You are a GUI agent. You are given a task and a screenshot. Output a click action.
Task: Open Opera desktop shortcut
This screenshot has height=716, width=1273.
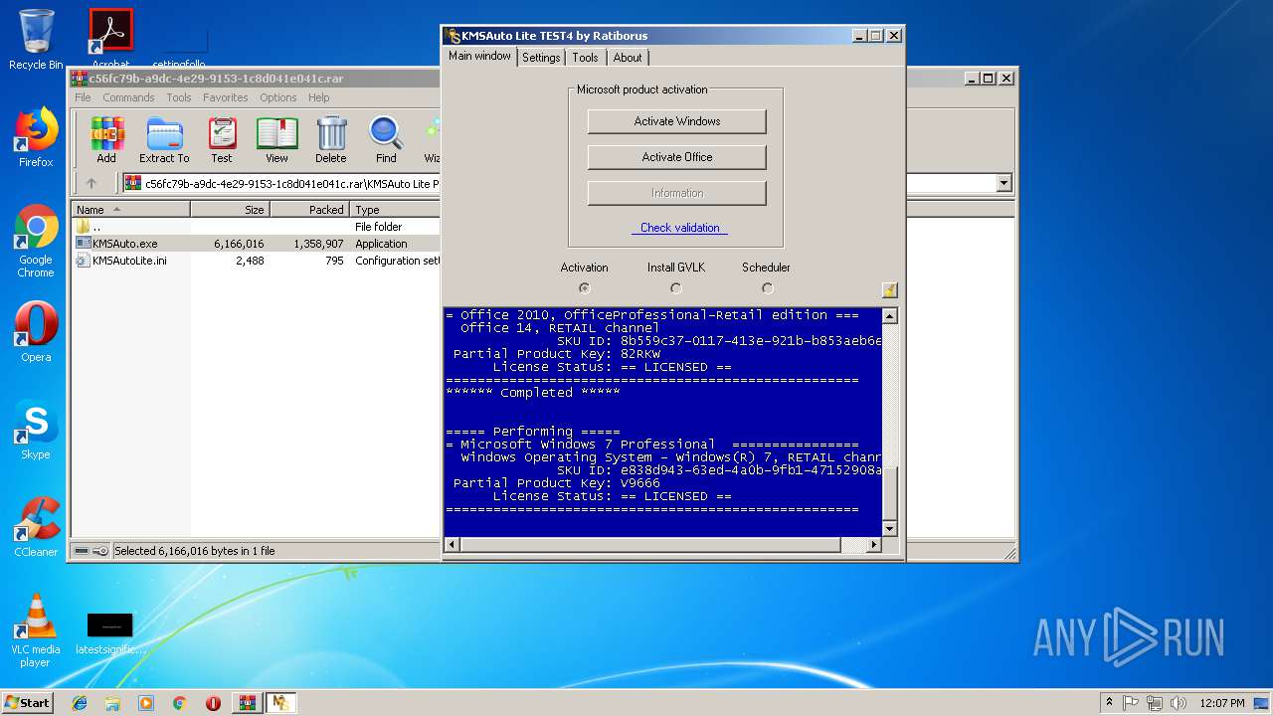[x=36, y=332]
